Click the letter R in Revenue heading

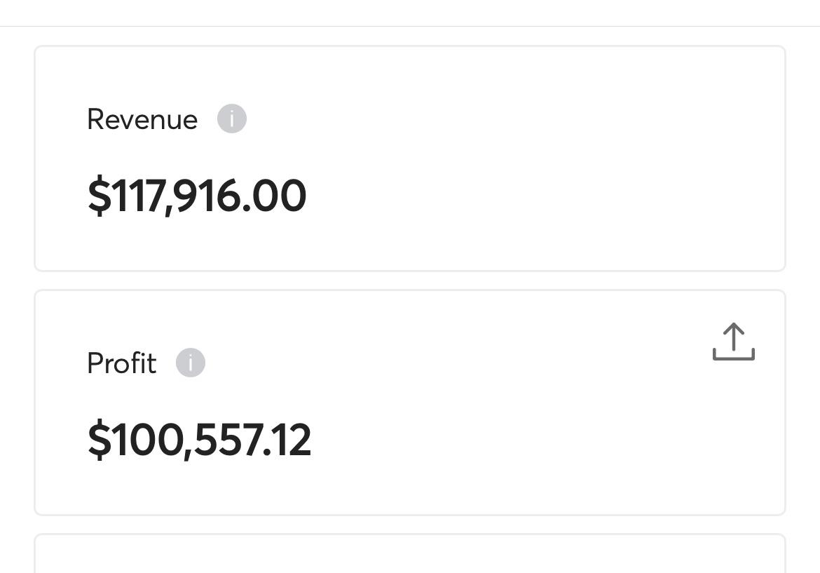pyautogui.click(x=95, y=119)
